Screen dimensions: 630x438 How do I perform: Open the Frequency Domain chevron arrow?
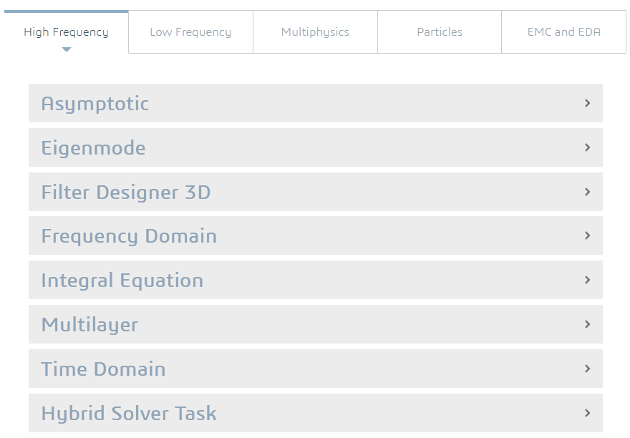587,235
